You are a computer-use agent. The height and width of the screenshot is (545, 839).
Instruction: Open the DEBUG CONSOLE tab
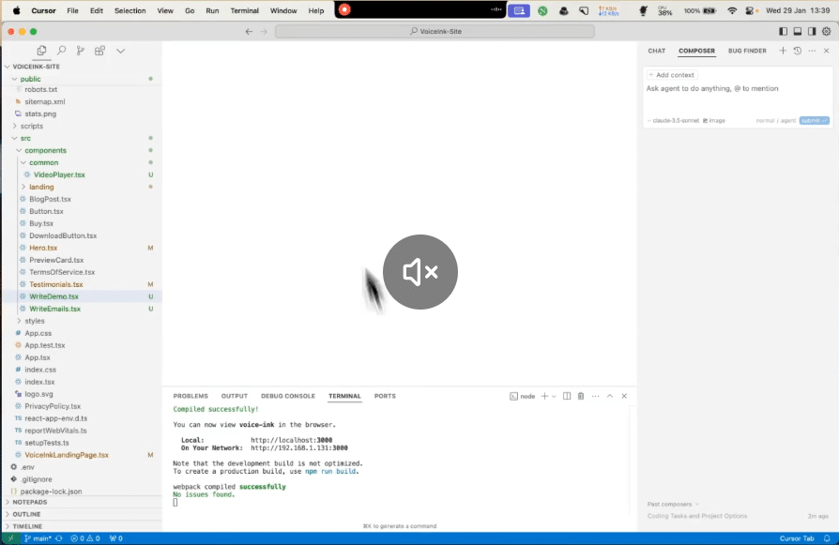(x=288, y=396)
